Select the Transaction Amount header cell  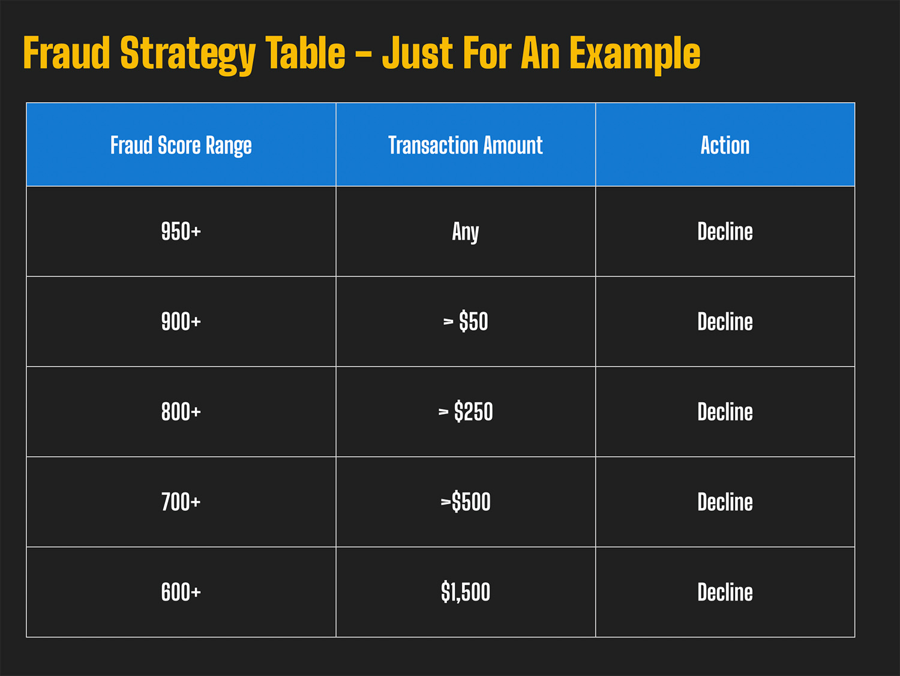tap(465, 146)
